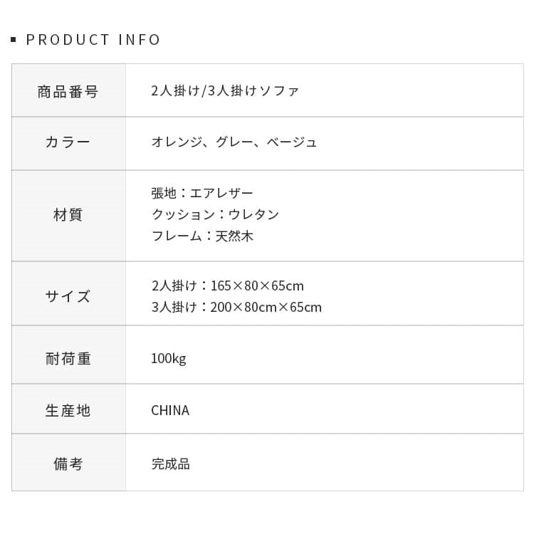This screenshot has height=534, width=534.
Task: Click the ベージュ color name
Action: point(292,142)
